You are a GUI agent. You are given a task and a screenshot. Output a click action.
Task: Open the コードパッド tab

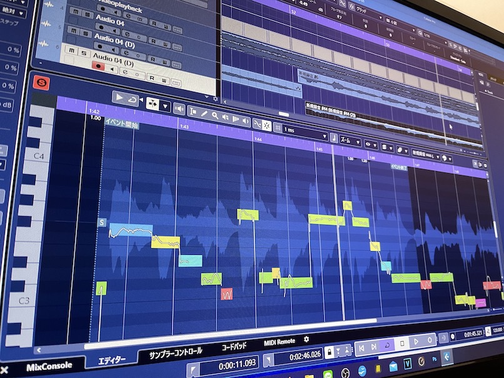pyautogui.click(x=234, y=347)
